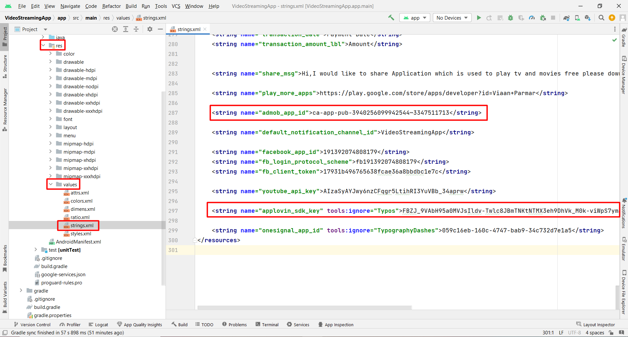Click the stop button in toolbar
Image resolution: width=628 pixels, height=337 pixels.
coord(553,18)
